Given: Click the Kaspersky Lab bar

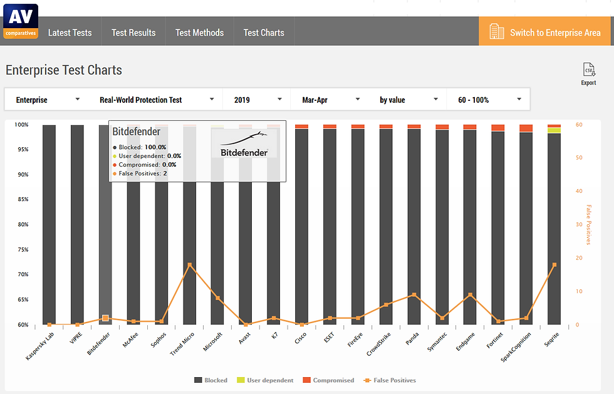Looking at the screenshot, I should coord(49,225).
